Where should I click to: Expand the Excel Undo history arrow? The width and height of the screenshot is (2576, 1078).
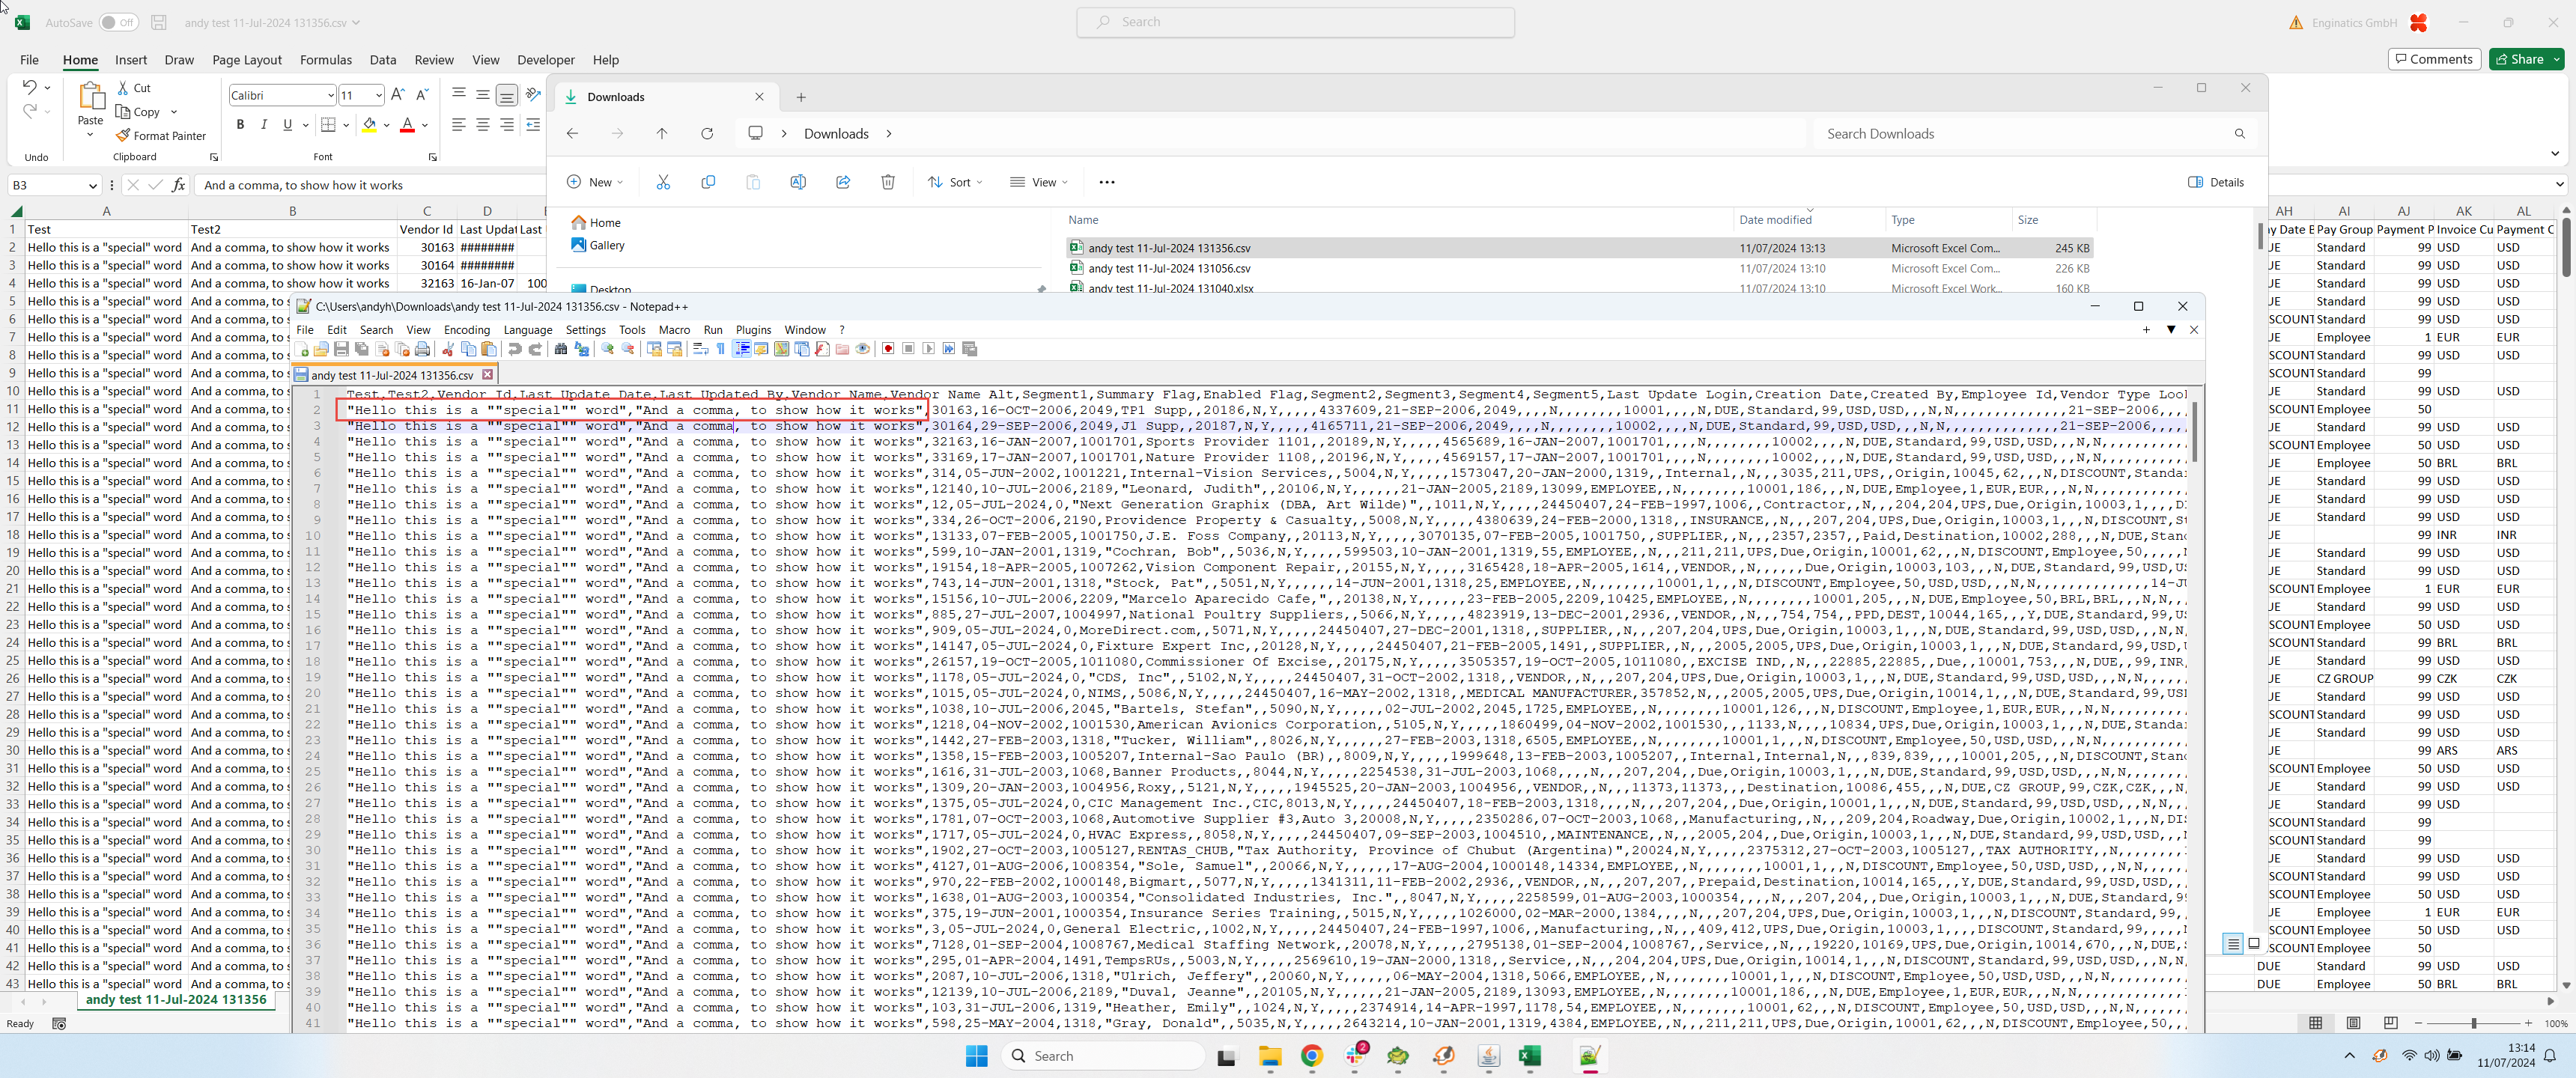point(47,88)
